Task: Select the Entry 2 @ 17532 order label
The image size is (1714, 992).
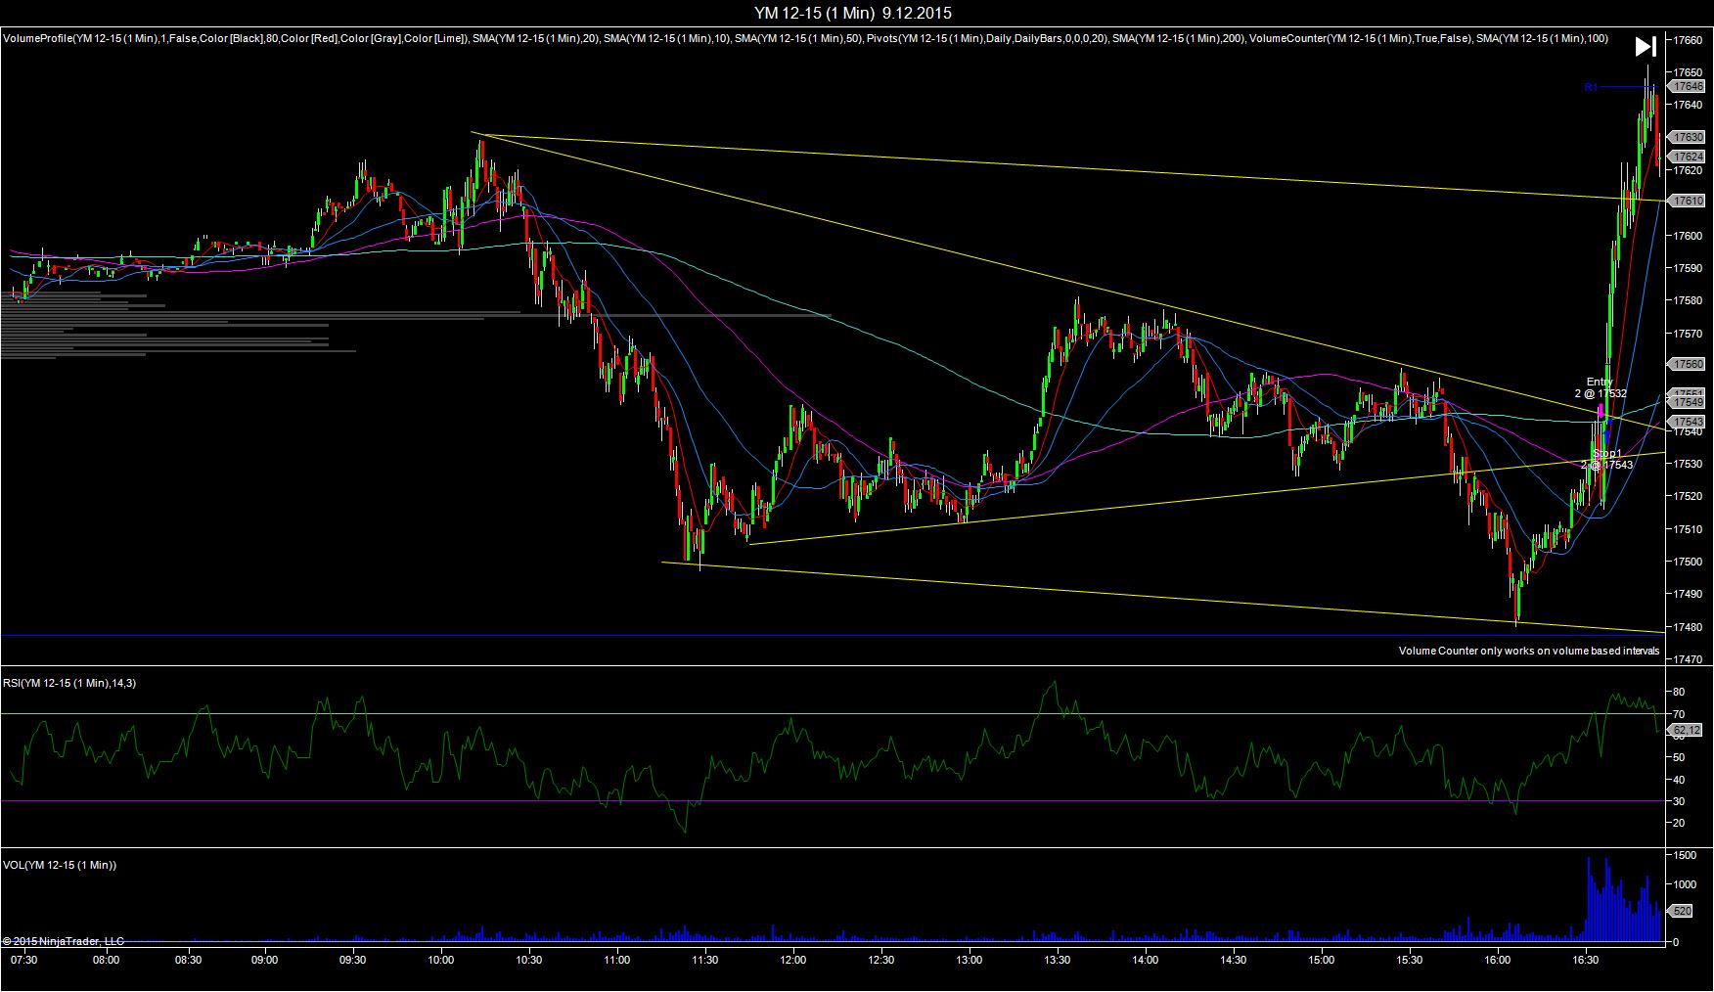Action: click(x=1601, y=387)
